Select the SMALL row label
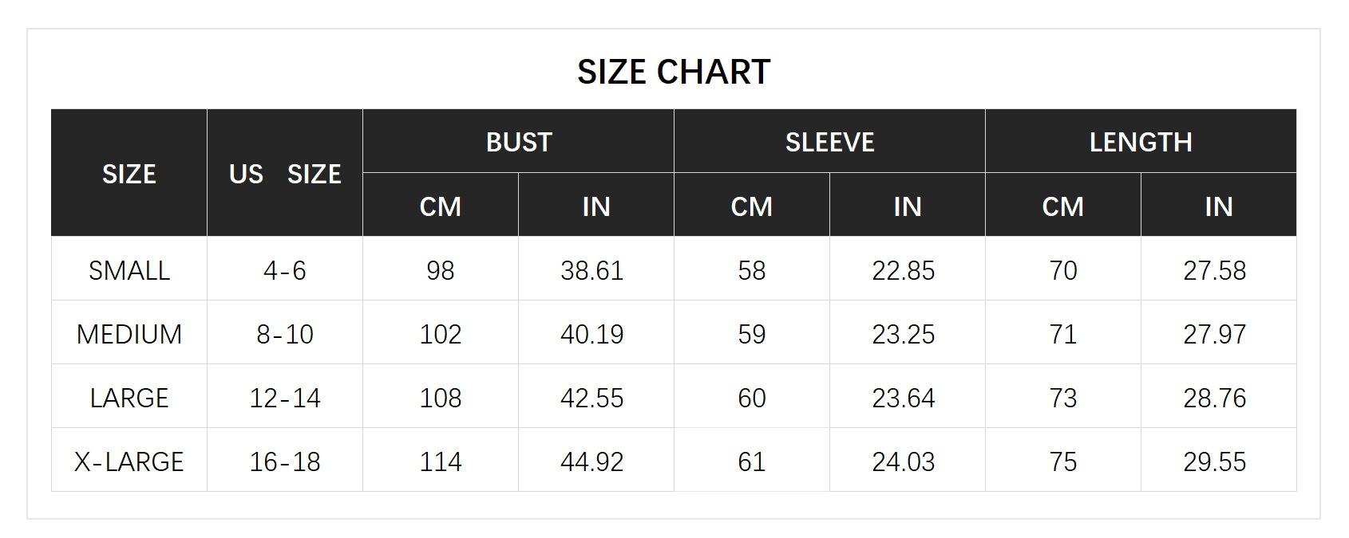This screenshot has width=1349, height=538. click(x=129, y=270)
